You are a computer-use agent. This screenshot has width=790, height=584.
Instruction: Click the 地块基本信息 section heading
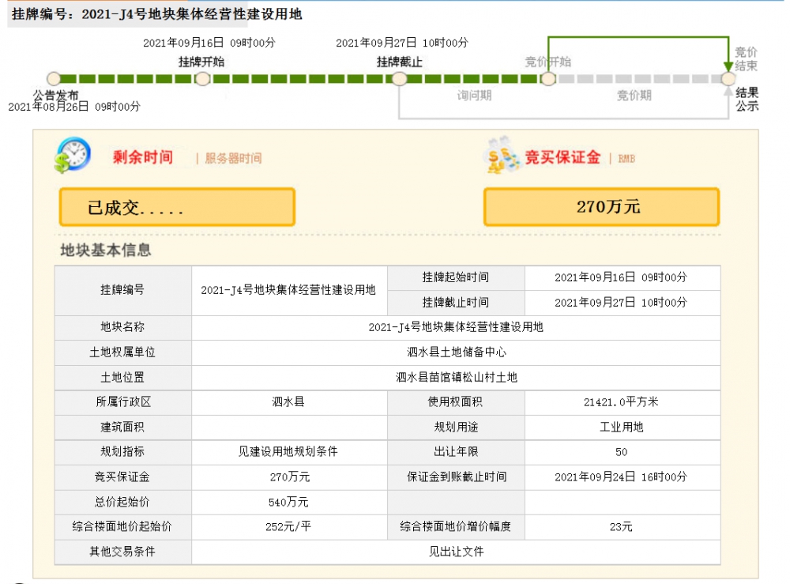[x=106, y=250]
